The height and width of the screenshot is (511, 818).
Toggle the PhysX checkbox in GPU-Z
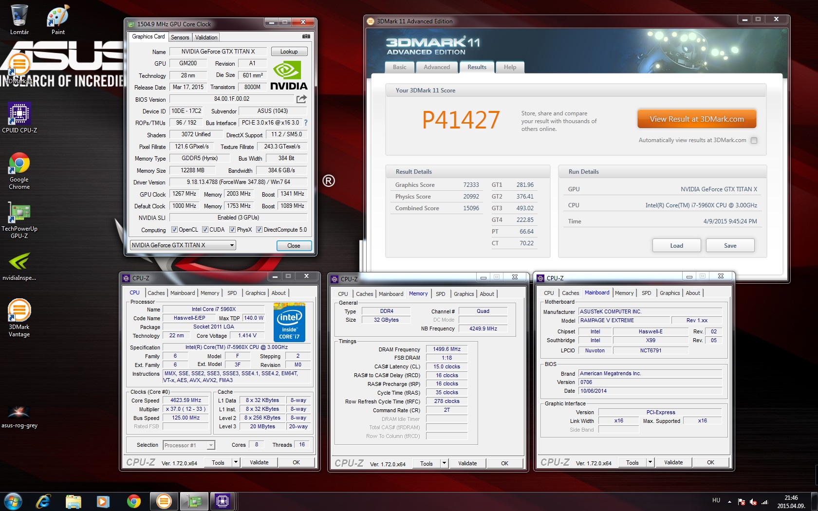click(x=233, y=230)
